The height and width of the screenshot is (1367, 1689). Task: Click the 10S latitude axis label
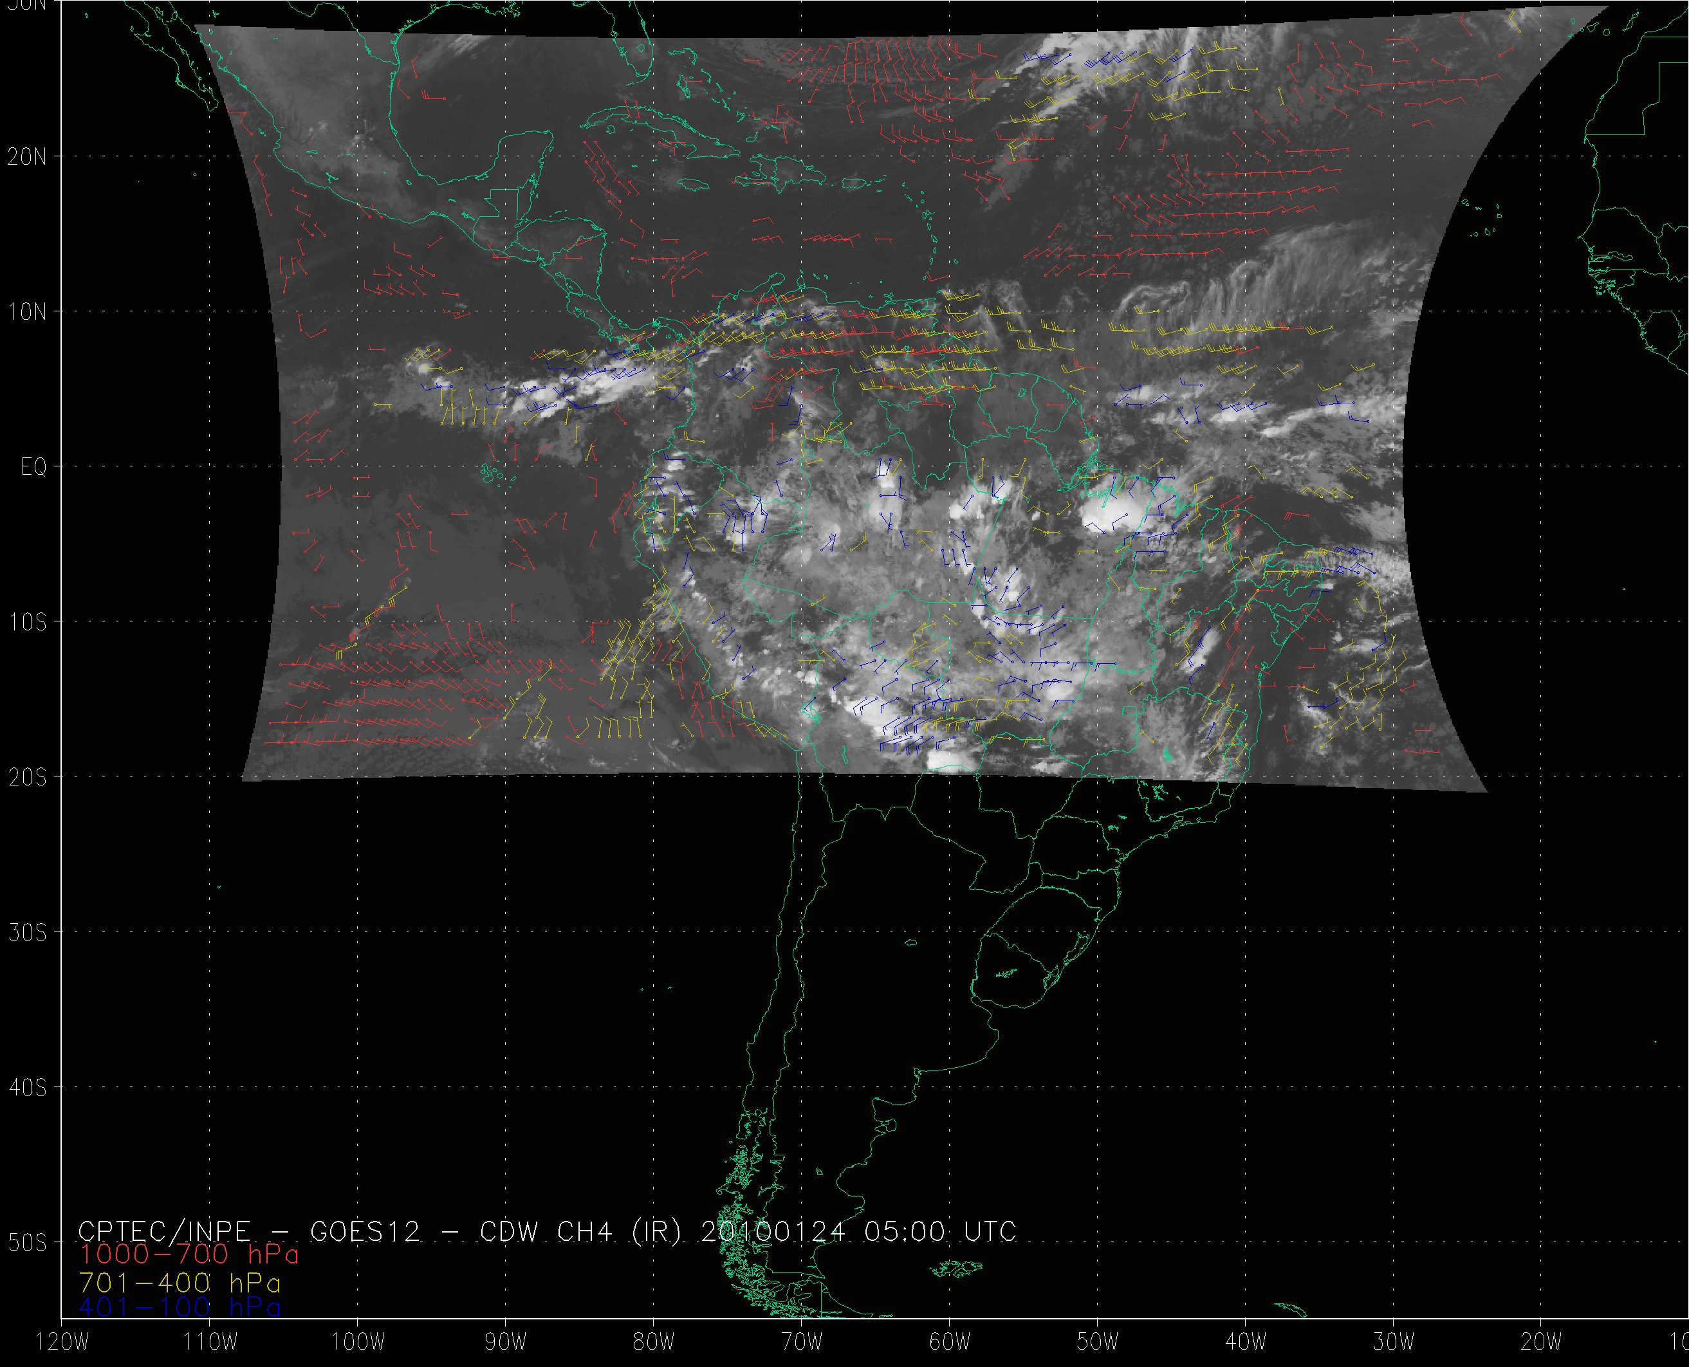[28, 622]
